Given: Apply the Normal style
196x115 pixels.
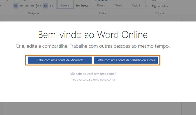Looking at the screenshot, I should point(65,5).
